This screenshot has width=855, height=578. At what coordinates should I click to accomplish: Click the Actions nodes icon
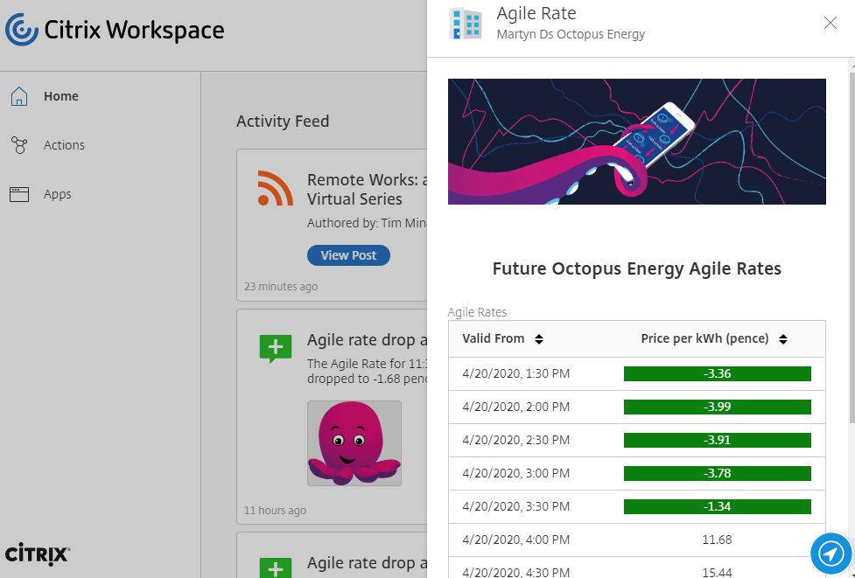click(19, 145)
